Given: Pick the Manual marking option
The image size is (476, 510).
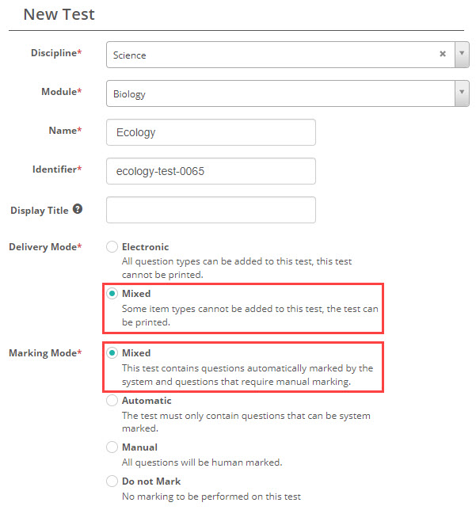Looking at the screenshot, I should 112,447.
